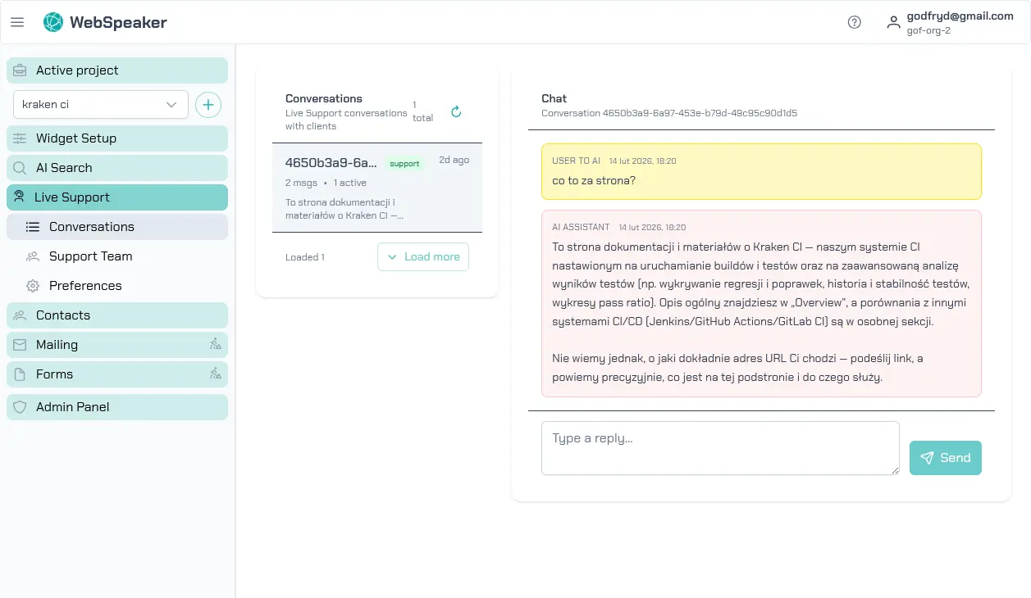Open the help question mark icon

pyautogui.click(x=854, y=22)
